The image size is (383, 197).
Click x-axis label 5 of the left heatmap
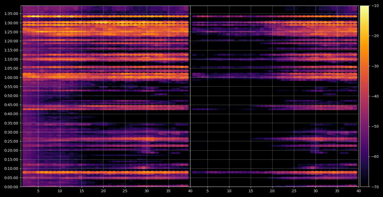[x=38, y=191]
